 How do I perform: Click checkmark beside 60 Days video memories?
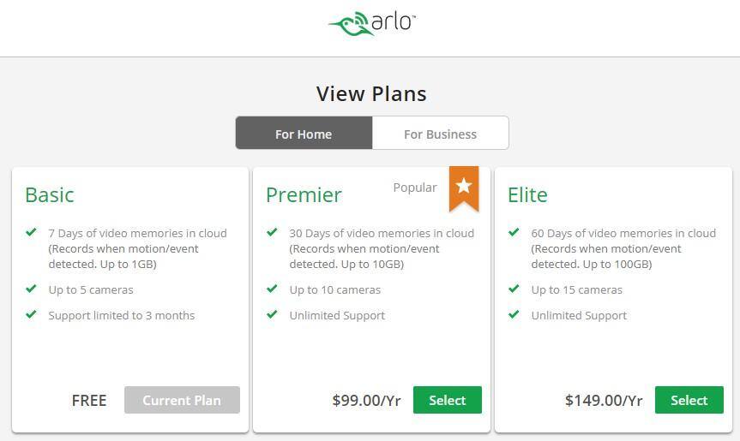point(514,232)
